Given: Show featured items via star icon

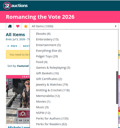Looking at the screenshot, I should 26,26.
